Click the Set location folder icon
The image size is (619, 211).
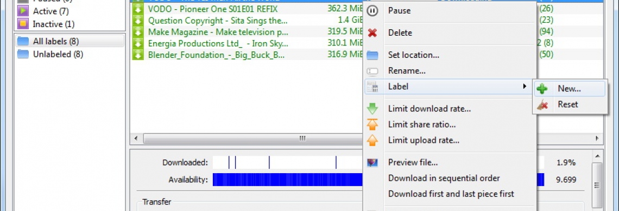pos(372,55)
